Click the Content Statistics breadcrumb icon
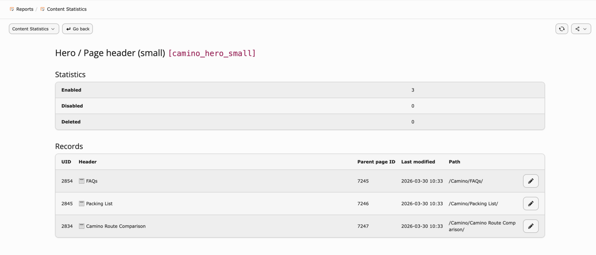 [x=42, y=9]
